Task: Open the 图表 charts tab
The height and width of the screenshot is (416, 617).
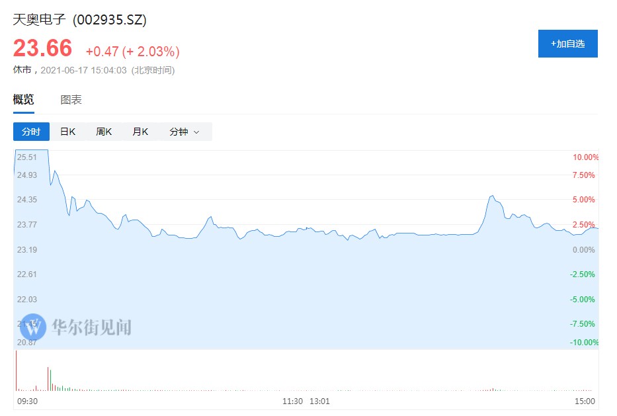Action: coord(71,100)
